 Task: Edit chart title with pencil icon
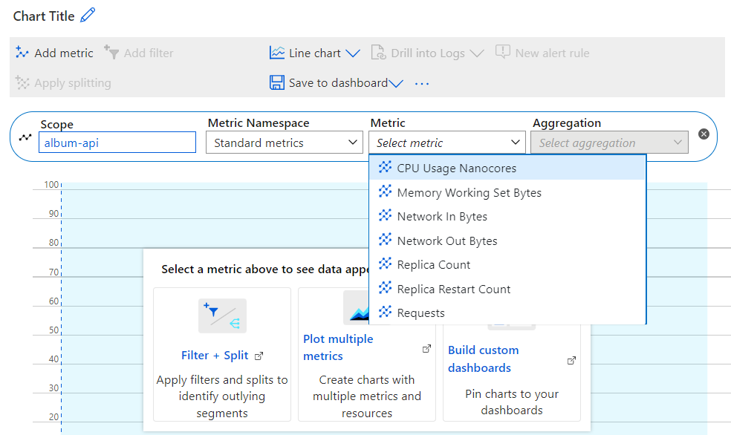point(88,15)
